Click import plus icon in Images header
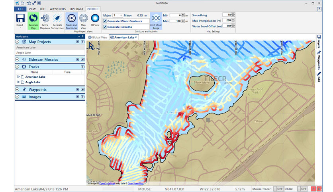 [82, 97]
